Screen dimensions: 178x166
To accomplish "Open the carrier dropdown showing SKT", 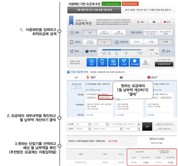I will [83, 124].
